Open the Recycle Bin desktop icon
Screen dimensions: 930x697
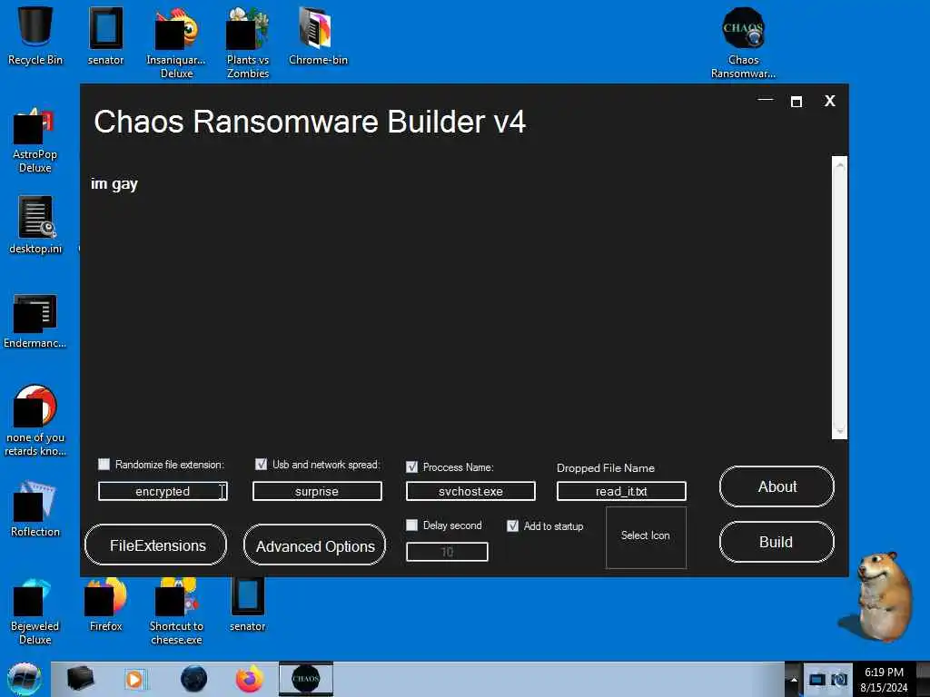click(35, 35)
